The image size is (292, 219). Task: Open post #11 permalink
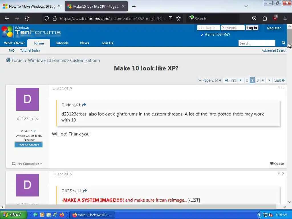pyautogui.click(x=281, y=88)
